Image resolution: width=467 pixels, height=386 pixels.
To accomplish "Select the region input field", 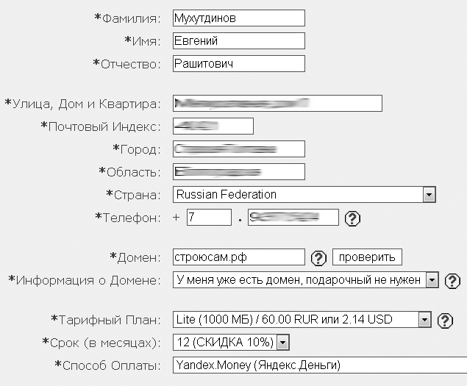I will (239, 172).
